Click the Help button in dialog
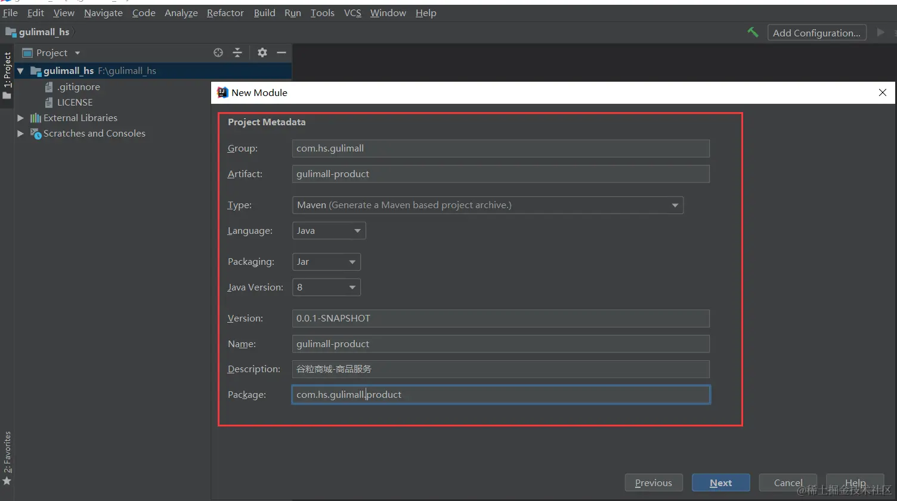 855,483
